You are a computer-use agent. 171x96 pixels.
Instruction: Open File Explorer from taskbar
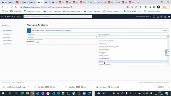tap(27, 93)
